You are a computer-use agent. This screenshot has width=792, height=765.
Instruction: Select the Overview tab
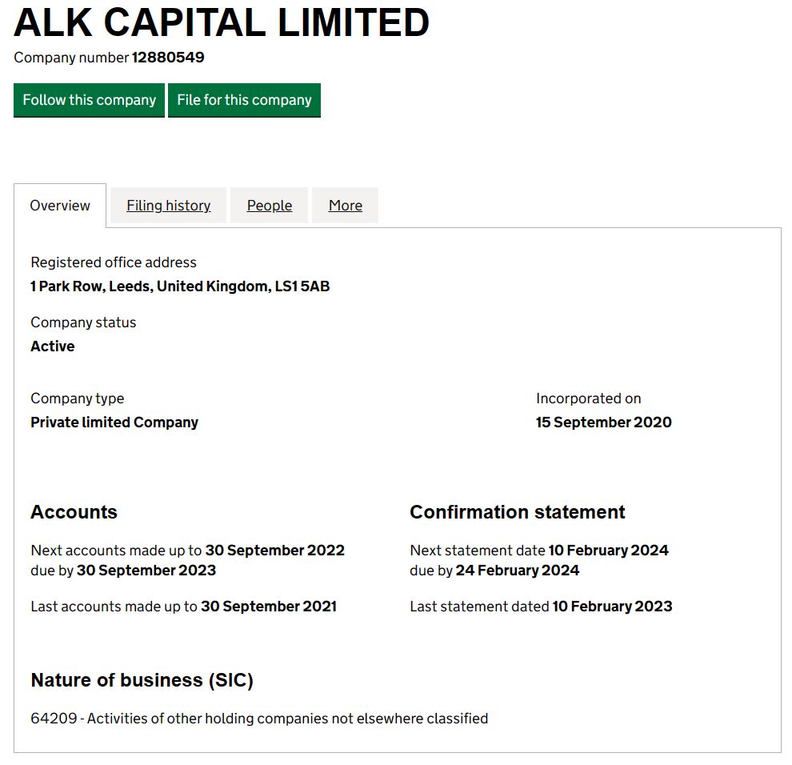click(x=60, y=206)
